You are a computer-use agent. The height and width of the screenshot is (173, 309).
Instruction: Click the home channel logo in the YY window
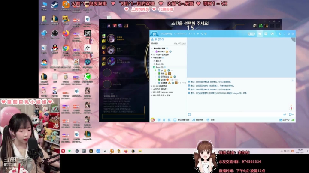click(x=154, y=34)
